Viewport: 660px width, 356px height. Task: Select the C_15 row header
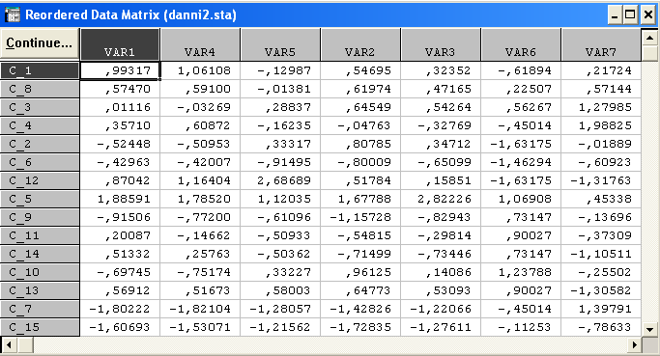point(40,327)
